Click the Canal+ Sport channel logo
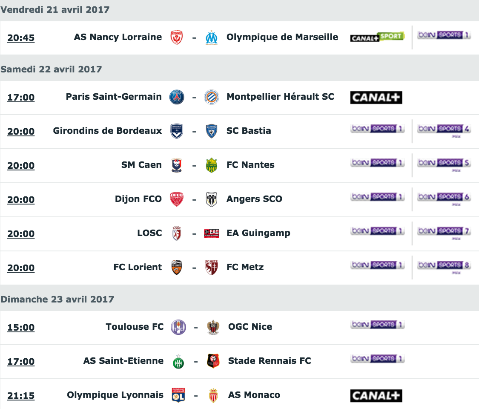This screenshot has width=479, height=409. tap(377, 37)
